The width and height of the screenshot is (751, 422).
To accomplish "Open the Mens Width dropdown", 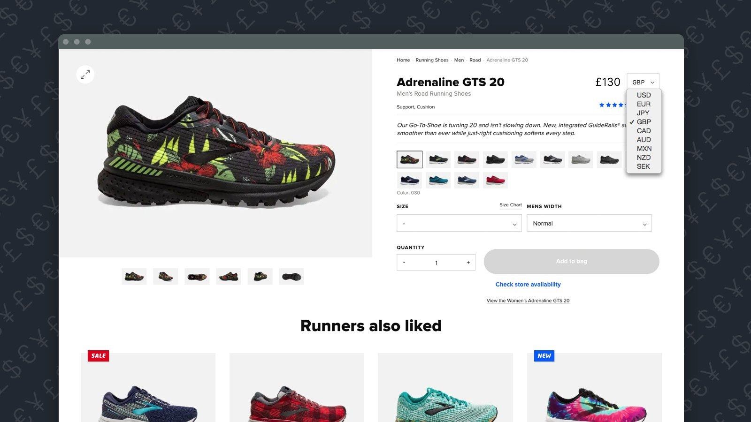I will [x=589, y=223].
